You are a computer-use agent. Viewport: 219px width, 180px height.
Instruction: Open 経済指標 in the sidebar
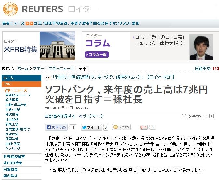12,100
